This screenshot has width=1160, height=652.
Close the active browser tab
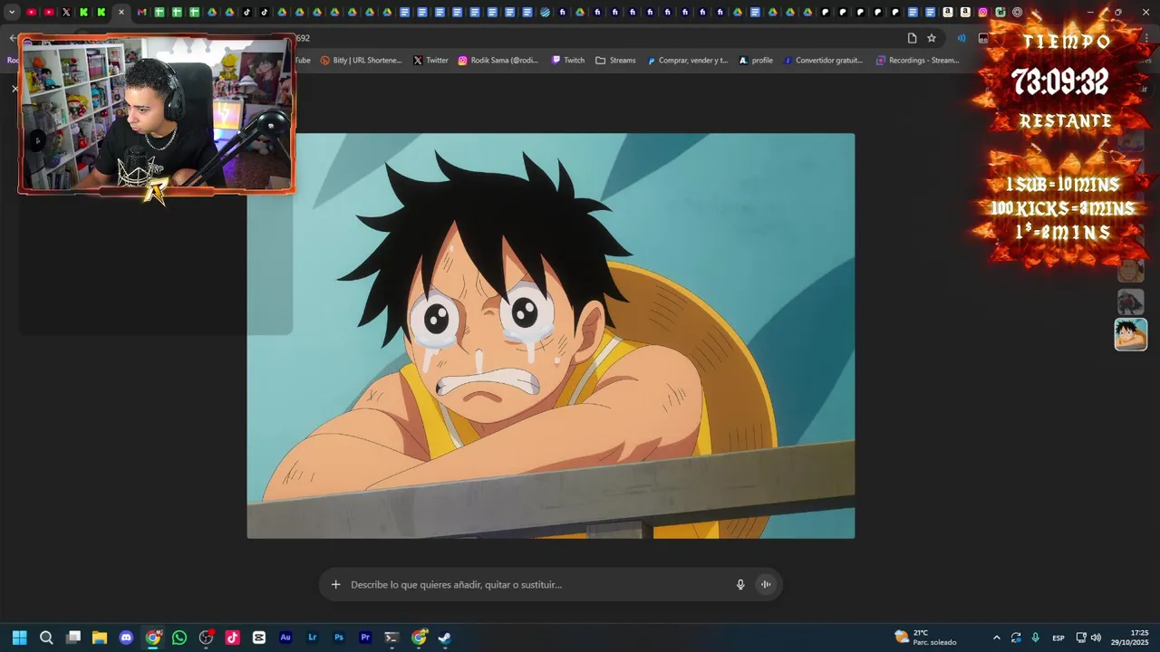click(x=121, y=13)
